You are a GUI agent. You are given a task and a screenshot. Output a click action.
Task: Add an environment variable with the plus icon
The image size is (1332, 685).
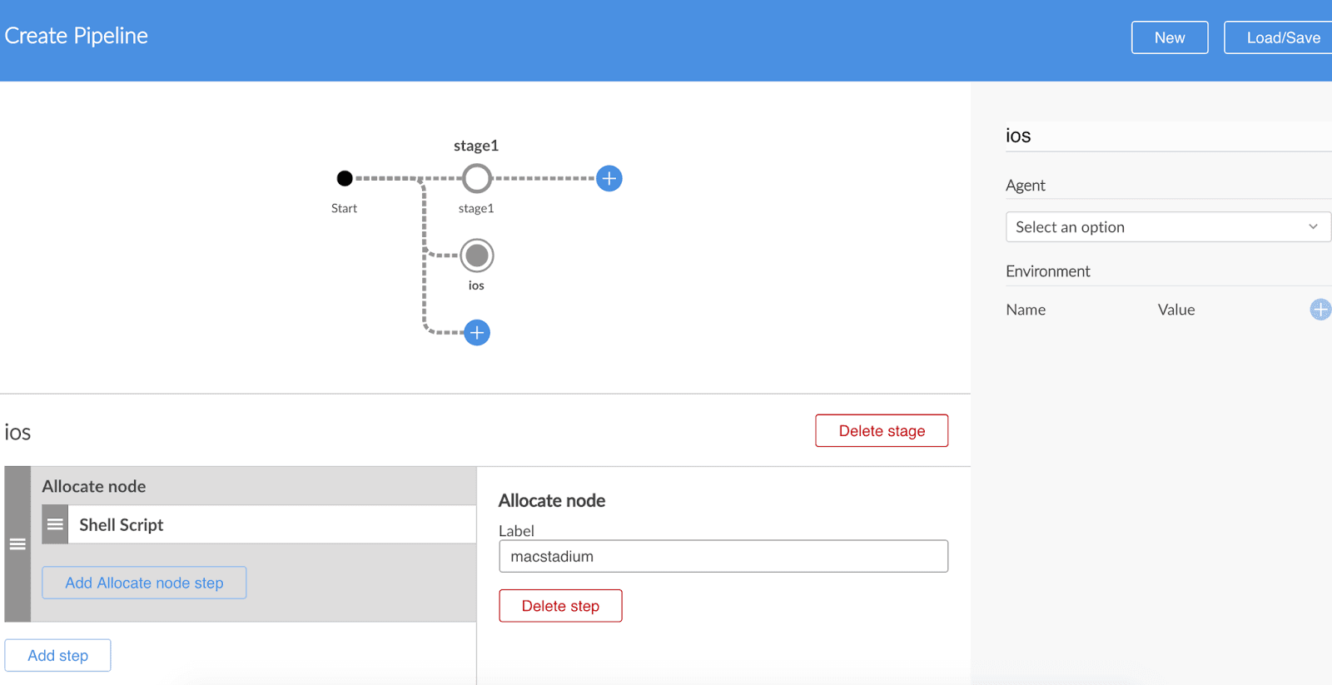coord(1320,310)
